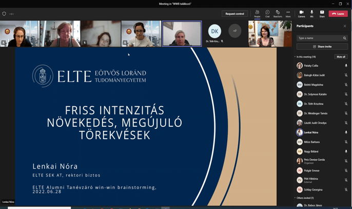The width and height of the screenshot is (352, 209).
Task: Click Lenkai Nóra's microphone icon
Action: pyautogui.click(x=346, y=132)
